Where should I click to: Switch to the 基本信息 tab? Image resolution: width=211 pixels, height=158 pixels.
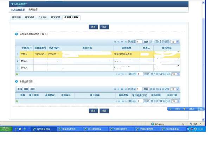[17, 17]
